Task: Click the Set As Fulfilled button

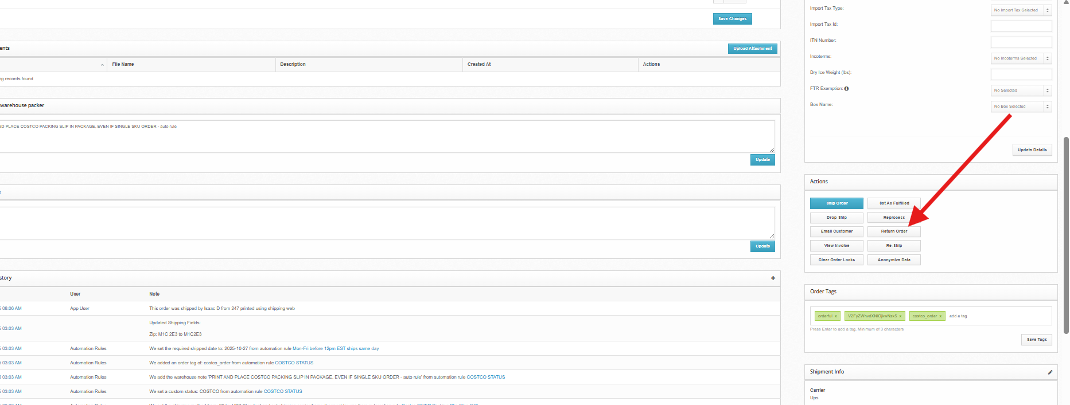Action: point(894,203)
